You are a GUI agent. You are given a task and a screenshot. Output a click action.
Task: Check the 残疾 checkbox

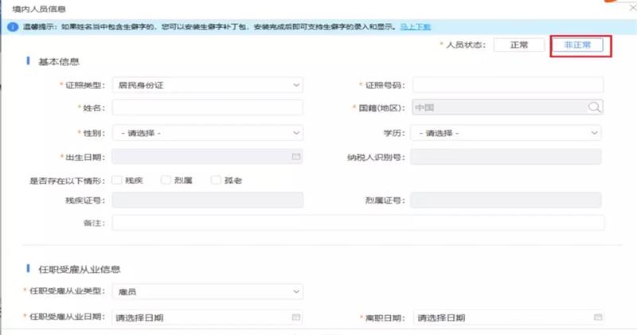117,180
